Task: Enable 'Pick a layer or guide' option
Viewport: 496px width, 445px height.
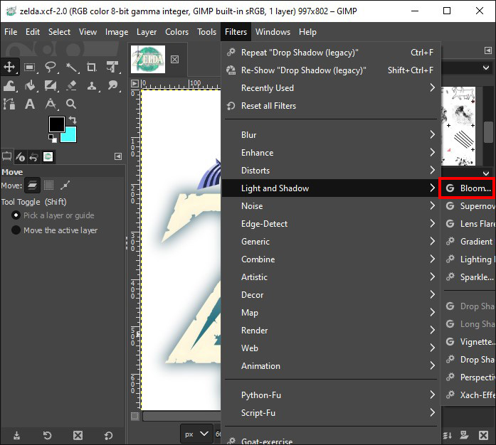Action: [16, 215]
